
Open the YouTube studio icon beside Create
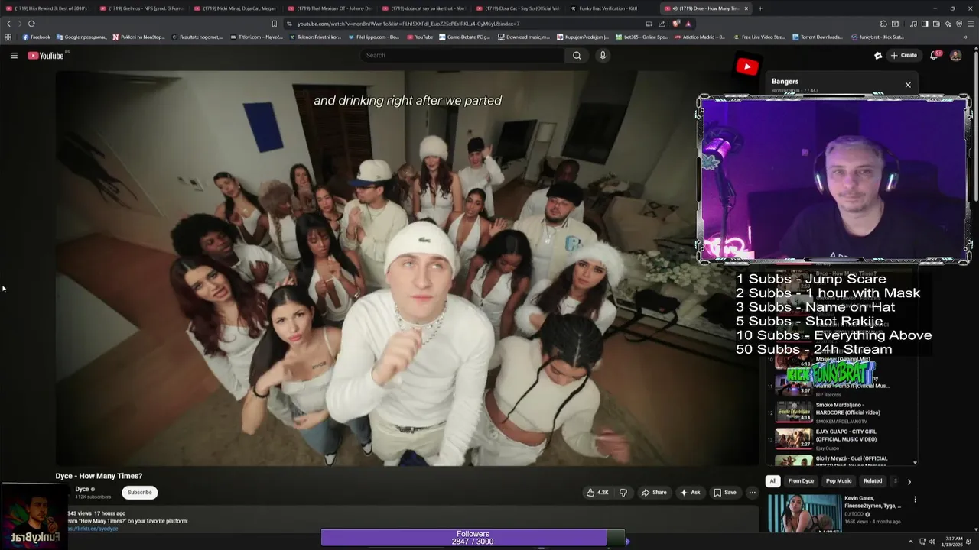pyautogui.click(x=878, y=55)
